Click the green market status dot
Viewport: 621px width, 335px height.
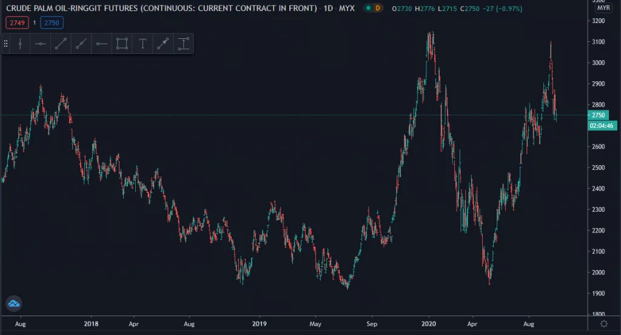click(368, 8)
